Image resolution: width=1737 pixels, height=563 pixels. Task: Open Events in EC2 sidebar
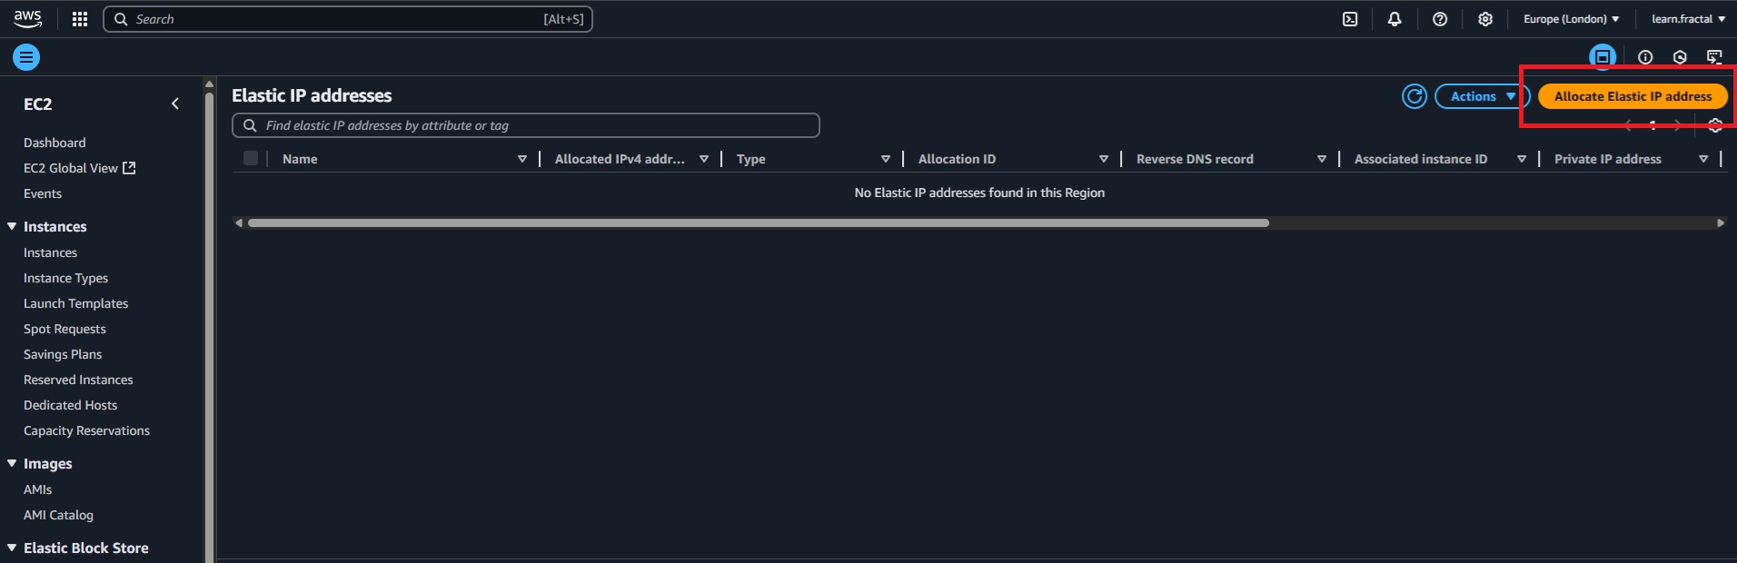(x=43, y=193)
